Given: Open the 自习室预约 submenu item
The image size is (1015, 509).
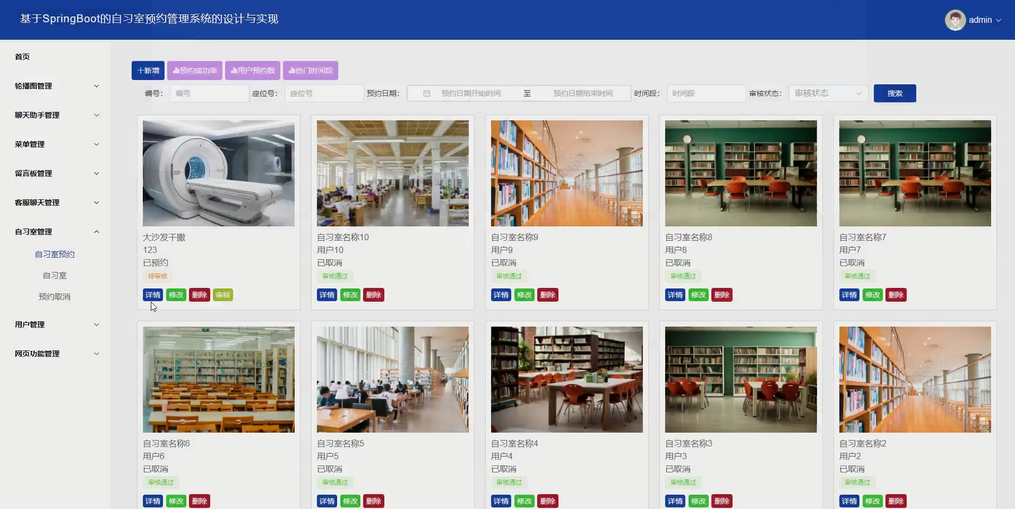Looking at the screenshot, I should [55, 254].
